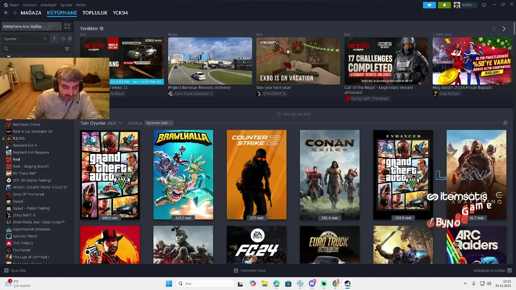Show next news items with right arrow
516x290 pixels.
[x=504, y=29]
